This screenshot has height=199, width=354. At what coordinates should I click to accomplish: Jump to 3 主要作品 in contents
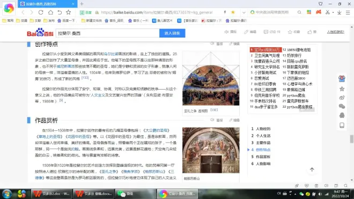pyautogui.click(x=261, y=143)
